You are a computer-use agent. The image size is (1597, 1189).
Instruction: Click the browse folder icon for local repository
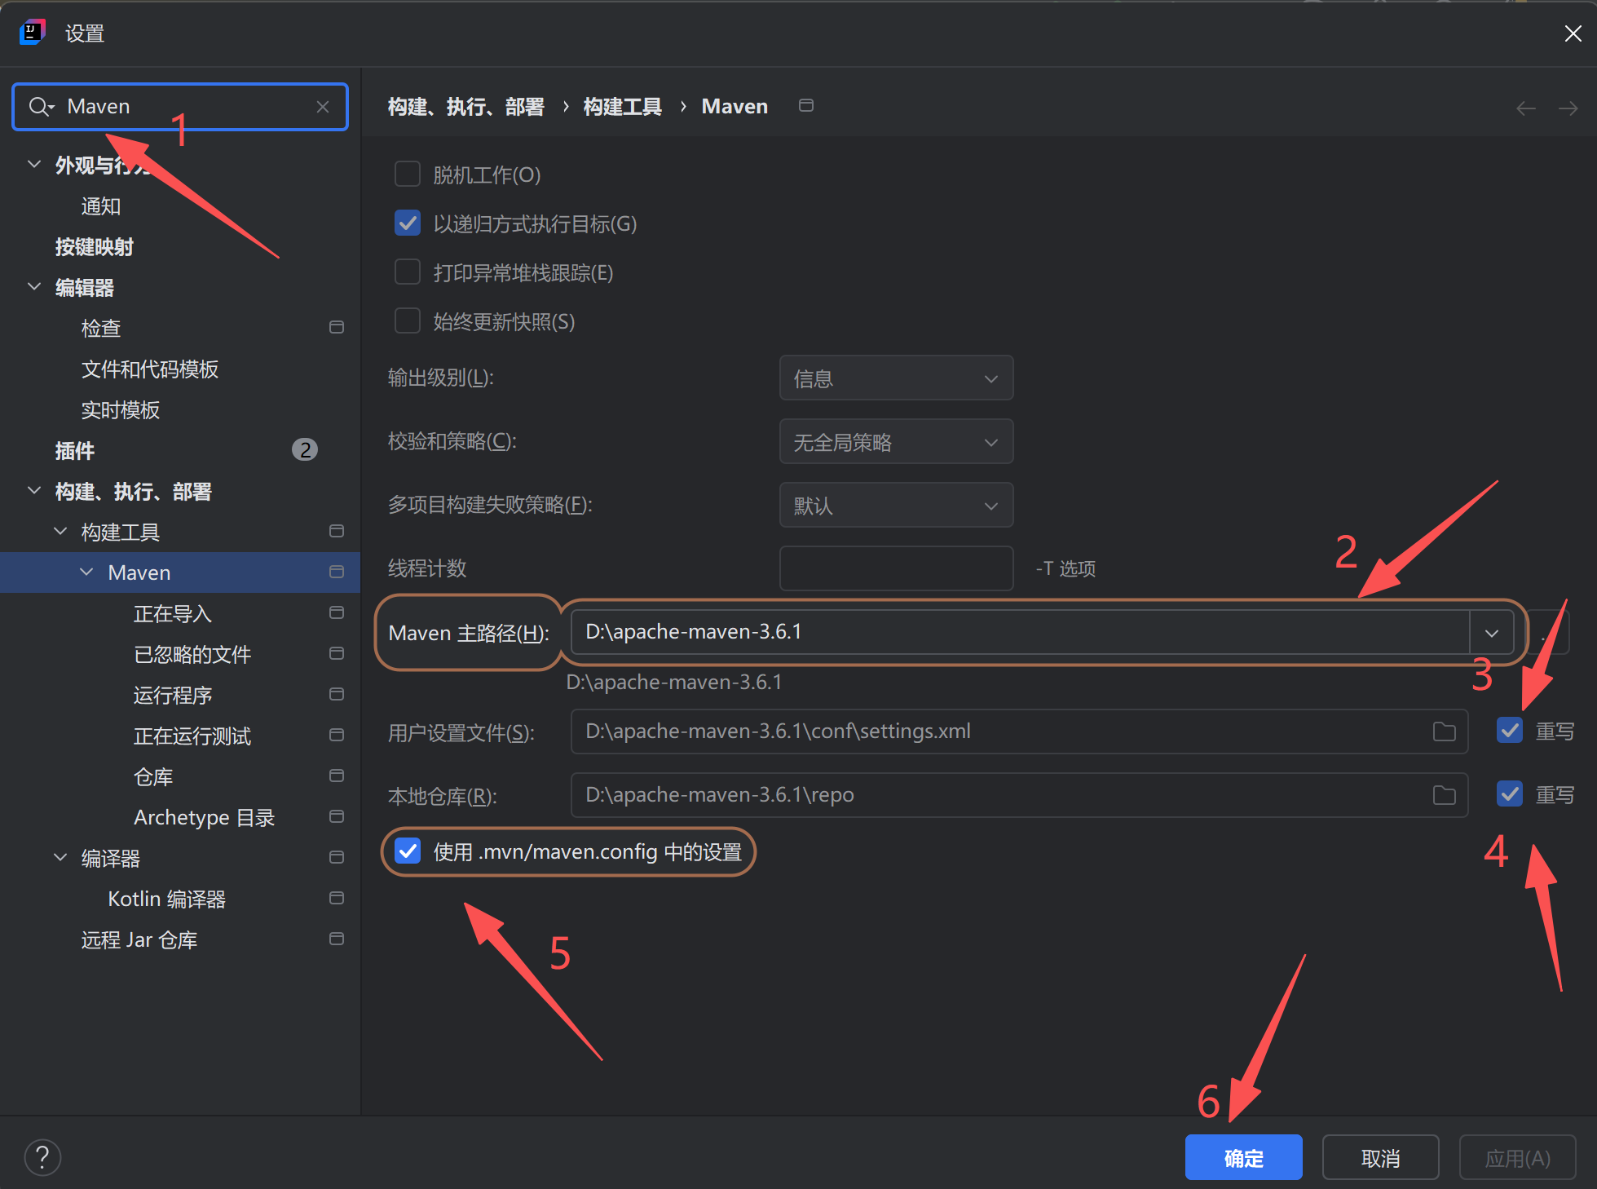pos(1444,795)
